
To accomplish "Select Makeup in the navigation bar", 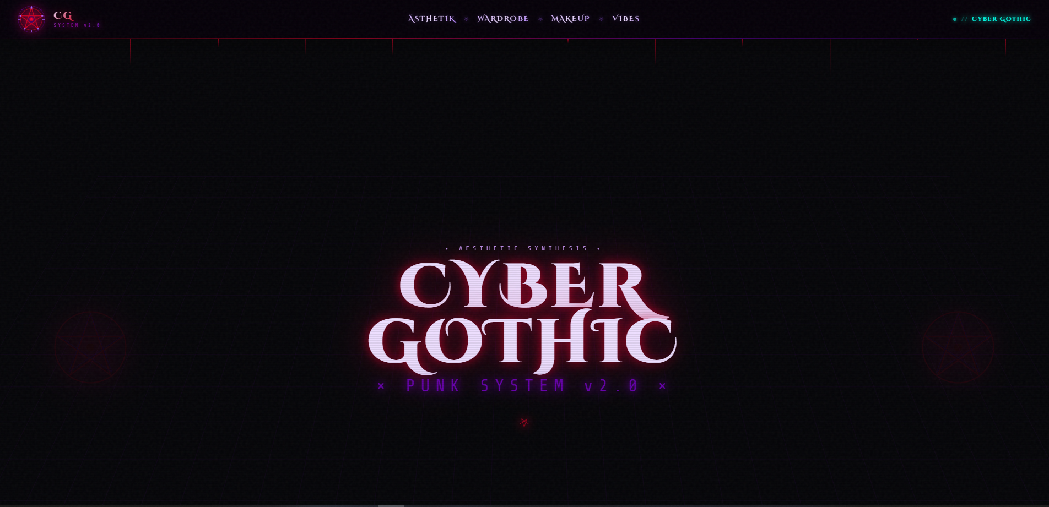I will 570,18.
